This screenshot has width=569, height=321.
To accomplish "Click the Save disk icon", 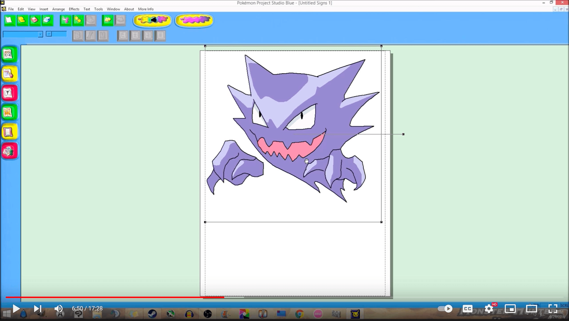I will pos(35,20).
